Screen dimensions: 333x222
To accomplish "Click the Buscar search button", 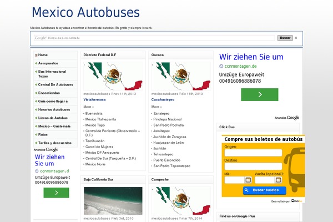I will click(285, 38).
